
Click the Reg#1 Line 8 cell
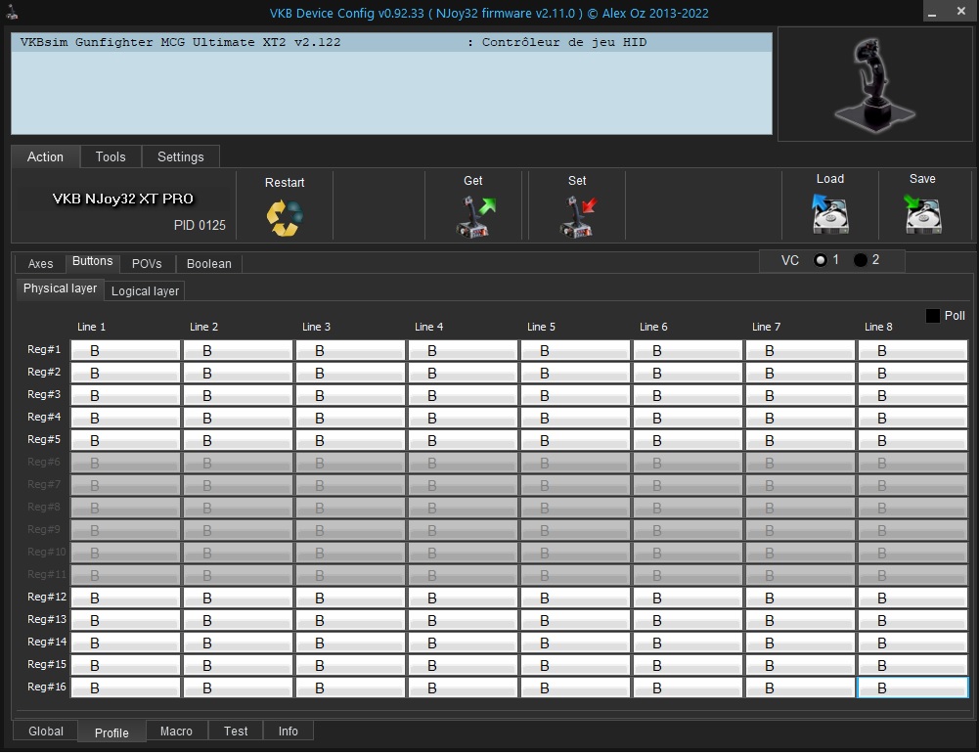[912, 350]
